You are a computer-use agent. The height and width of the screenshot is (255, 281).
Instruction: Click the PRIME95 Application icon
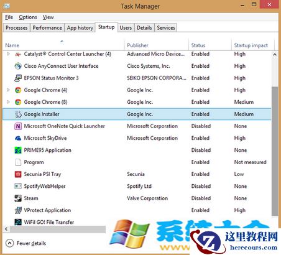click(18, 151)
